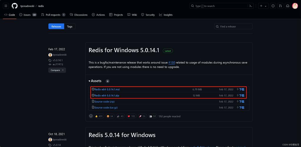Viewport: 301px width, 147px height.
Task: Open Source code (tar.gz) link
Action: point(106,108)
